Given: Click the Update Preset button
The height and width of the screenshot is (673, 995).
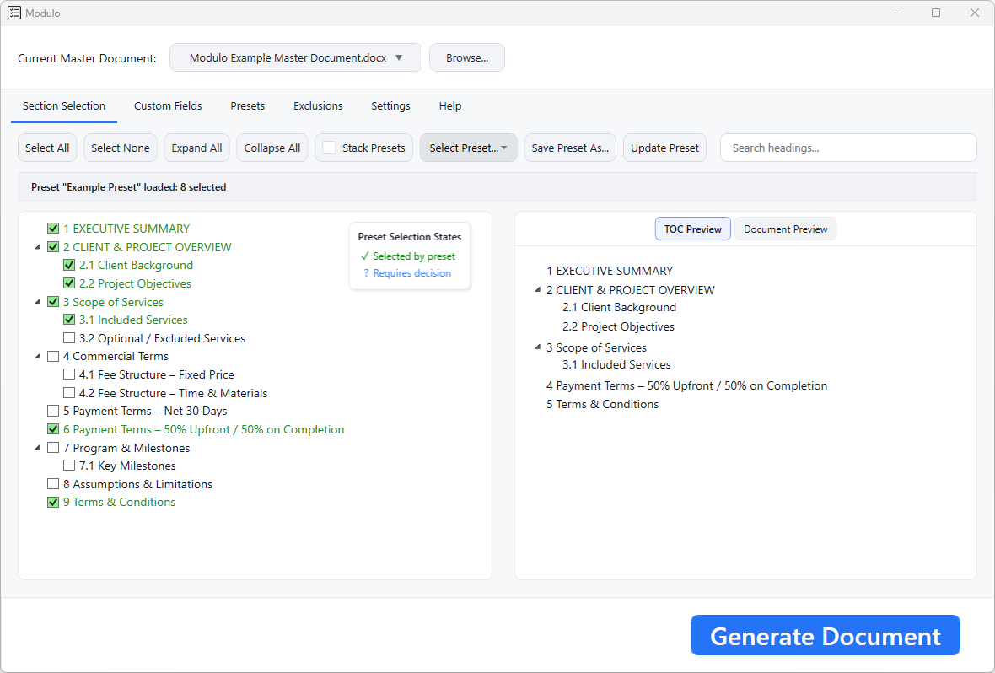Looking at the screenshot, I should point(664,148).
